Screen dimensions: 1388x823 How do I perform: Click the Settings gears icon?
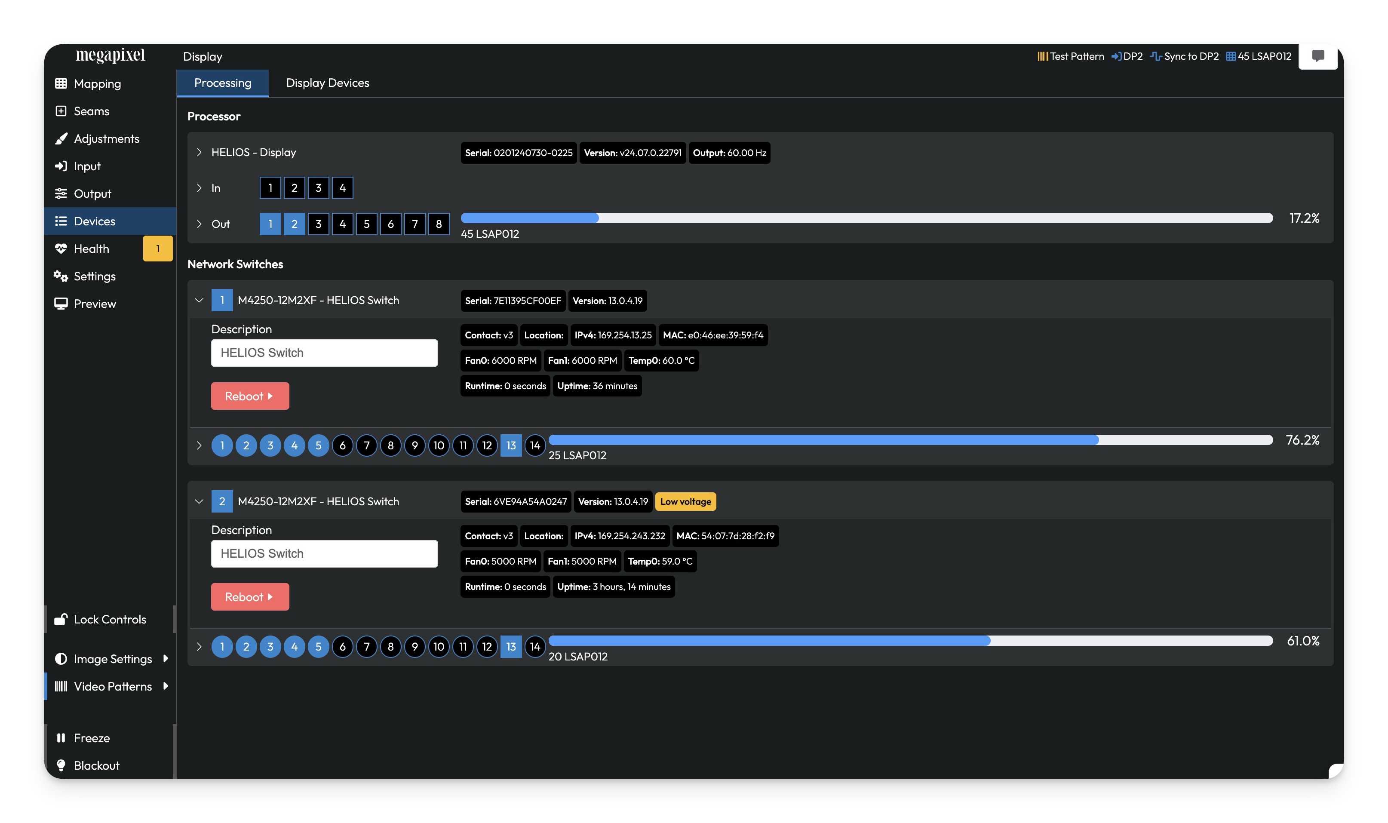click(61, 276)
